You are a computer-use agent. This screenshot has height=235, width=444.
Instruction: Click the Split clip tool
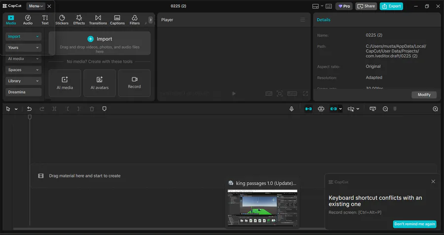(54, 109)
